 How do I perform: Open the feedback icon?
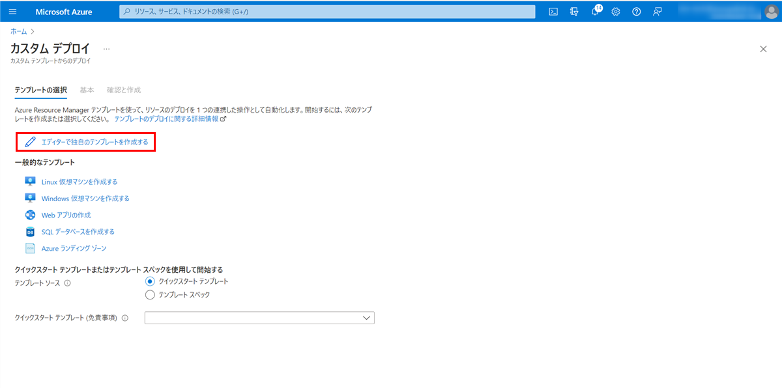click(658, 12)
